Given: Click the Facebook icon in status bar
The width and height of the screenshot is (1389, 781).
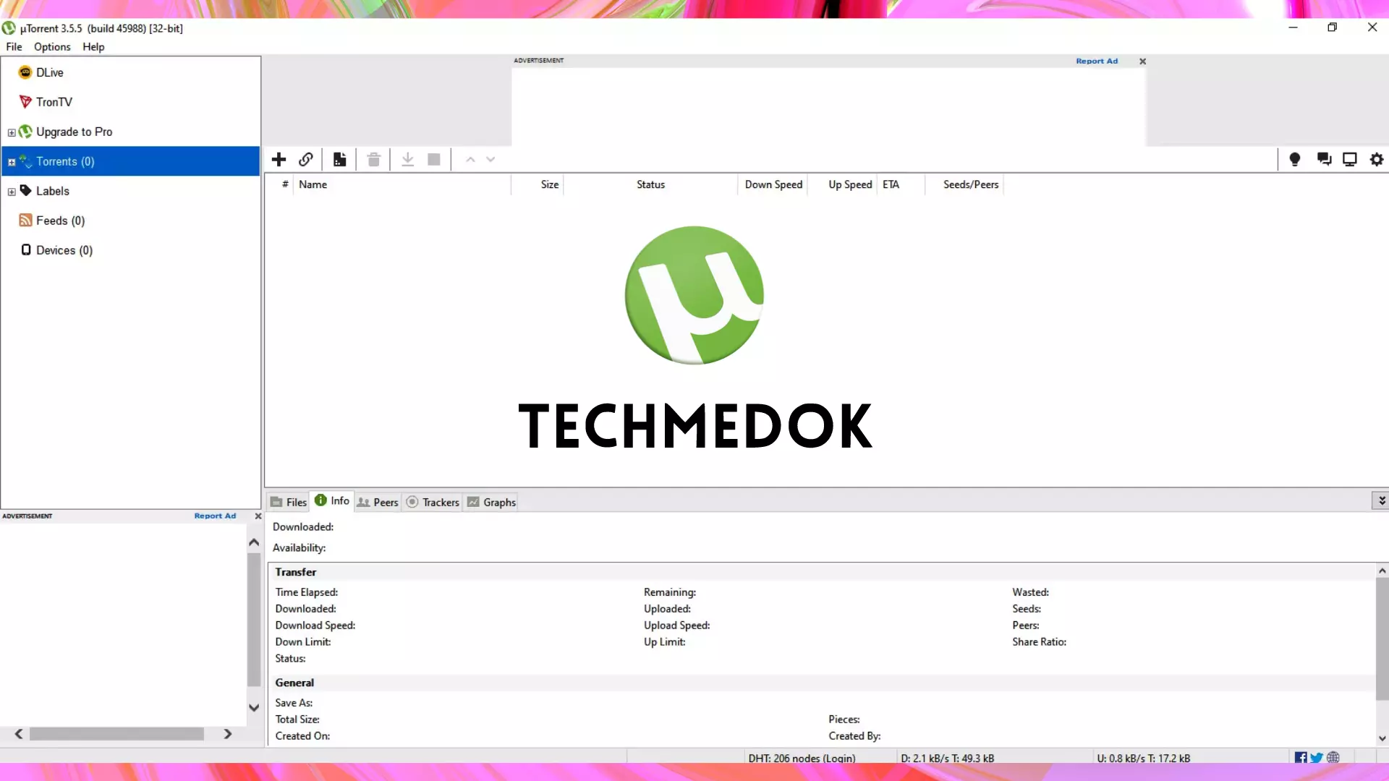Looking at the screenshot, I should (x=1301, y=758).
